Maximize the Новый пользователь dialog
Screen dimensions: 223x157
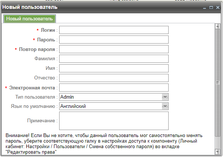[x=211, y=8]
